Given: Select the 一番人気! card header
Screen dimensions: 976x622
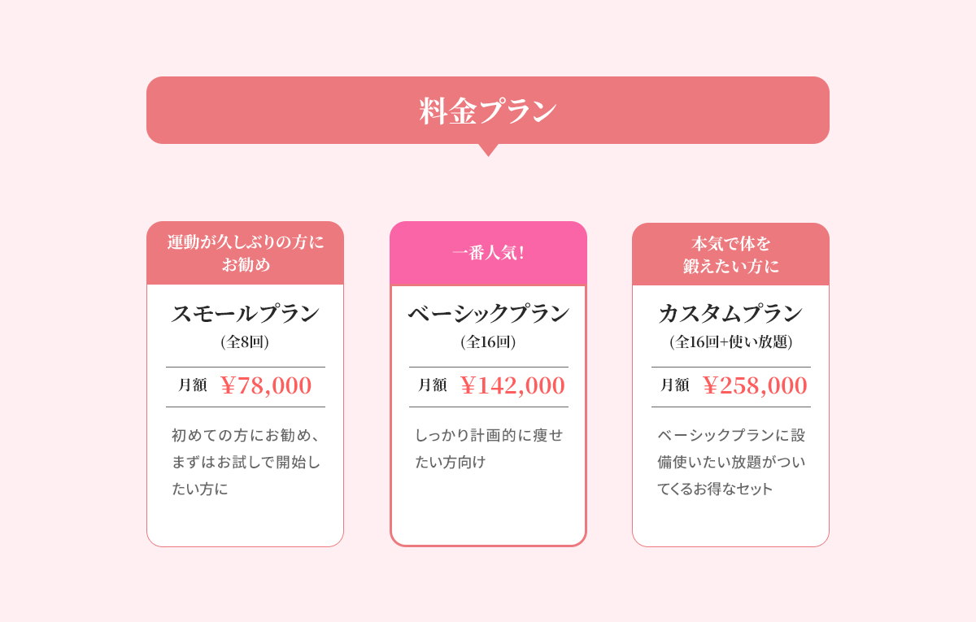Looking at the screenshot, I should (488, 253).
